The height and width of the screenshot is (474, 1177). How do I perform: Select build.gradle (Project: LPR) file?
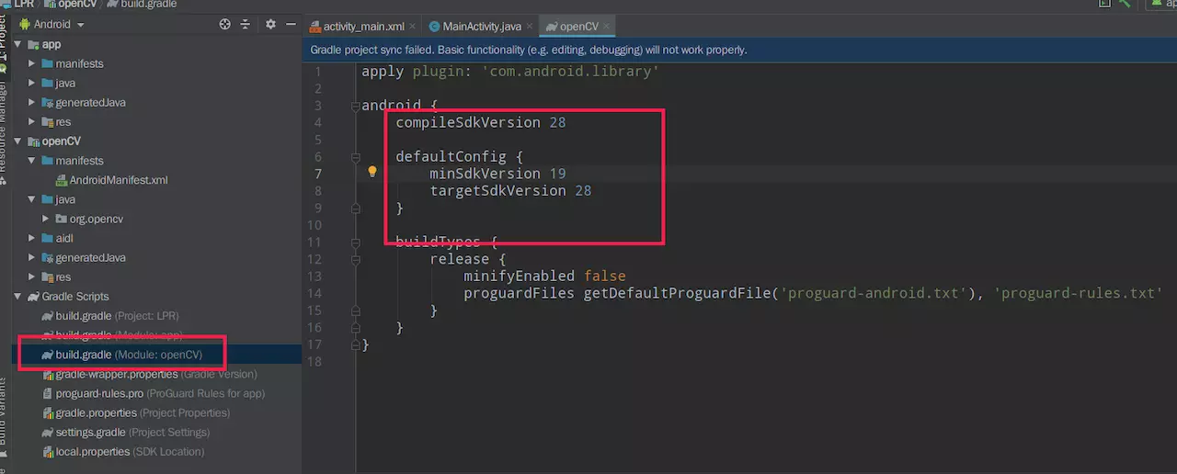pyautogui.click(x=83, y=316)
